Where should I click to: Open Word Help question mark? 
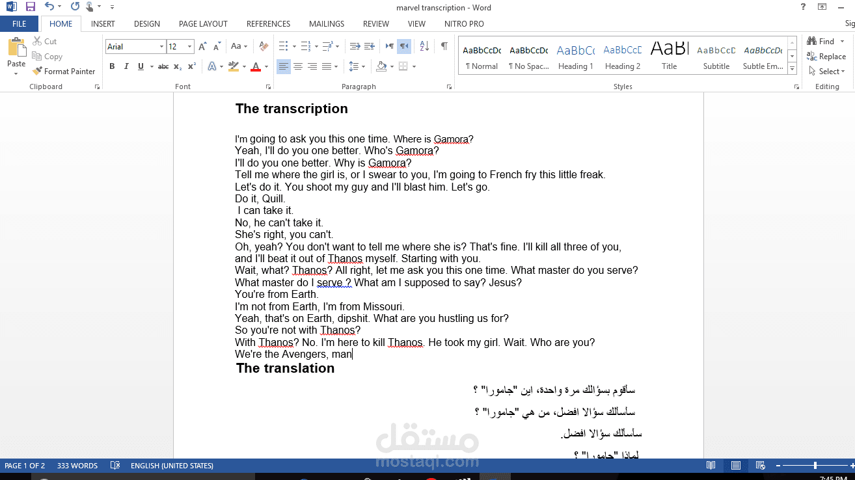pyautogui.click(x=804, y=7)
